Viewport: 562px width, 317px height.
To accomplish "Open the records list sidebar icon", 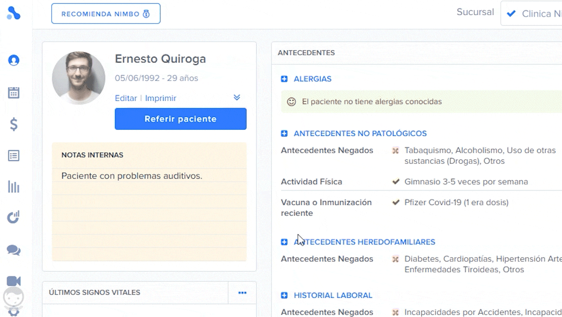I will click(14, 156).
